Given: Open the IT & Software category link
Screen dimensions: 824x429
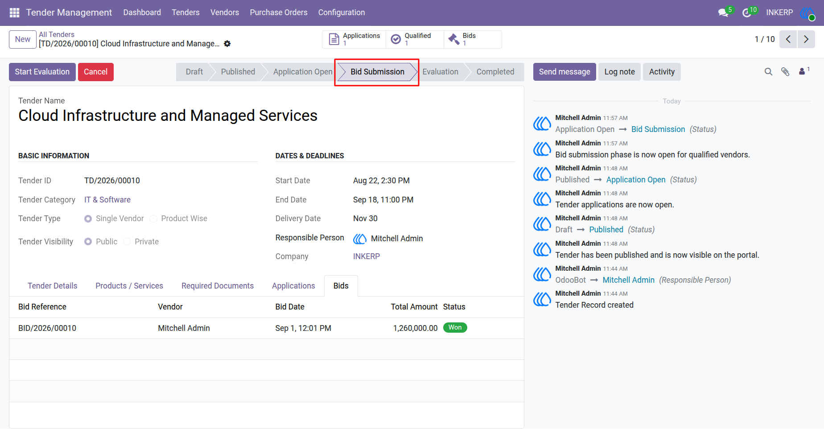Looking at the screenshot, I should (x=107, y=200).
